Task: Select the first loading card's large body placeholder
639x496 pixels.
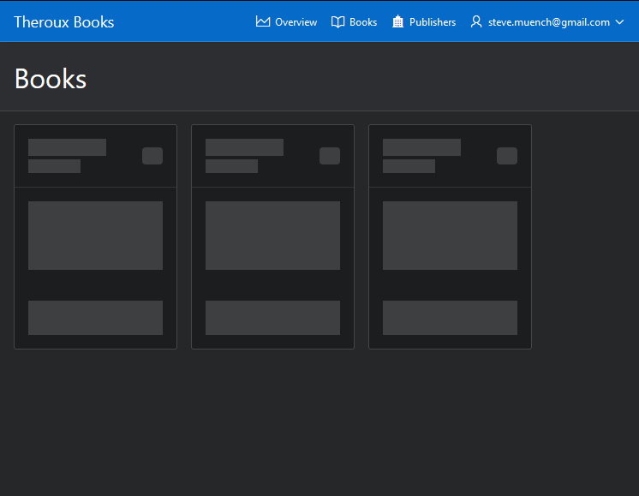Action: (x=95, y=236)
